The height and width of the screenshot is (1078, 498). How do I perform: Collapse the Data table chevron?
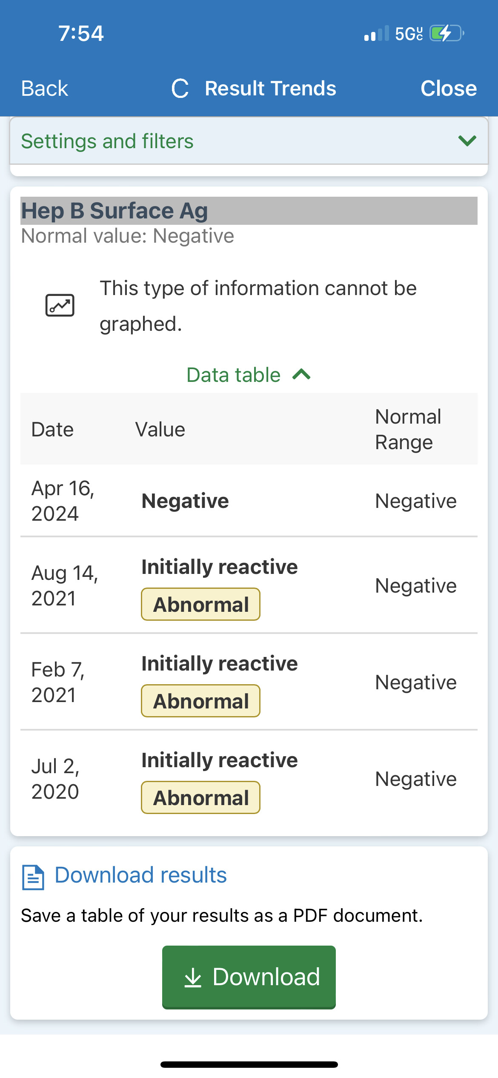(302, 375)
